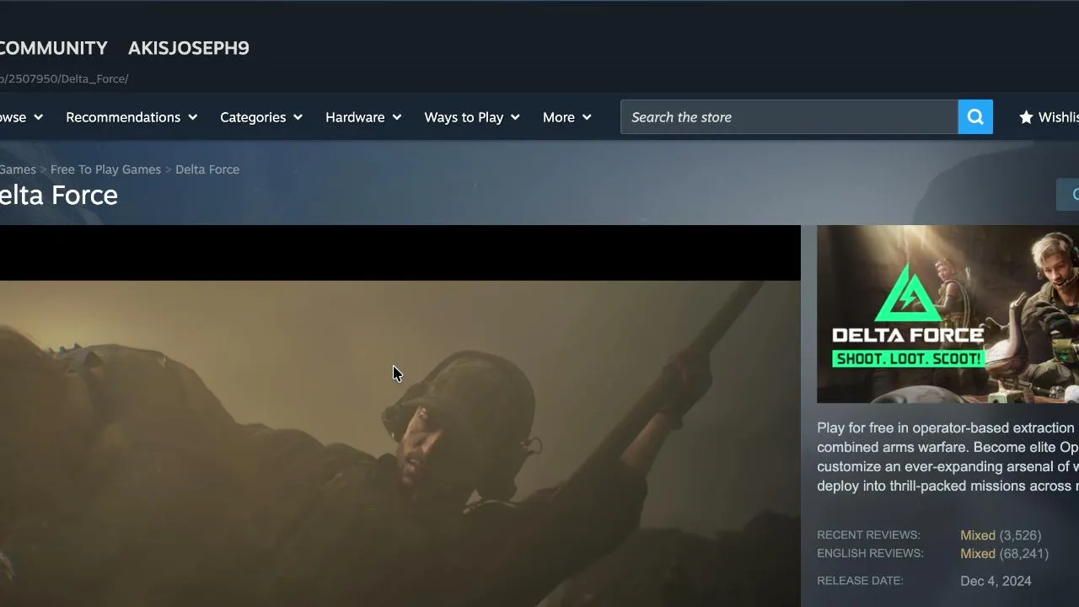
Task: Click the Search the store field
Action: point(790,117)
